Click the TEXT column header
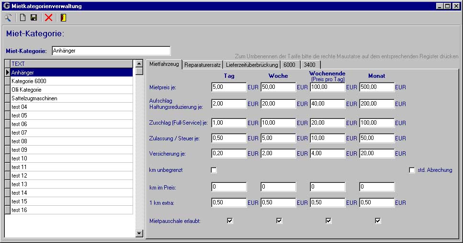Image resolution: width=463 pixels, height=243 pixels. [x=71, y=63]
